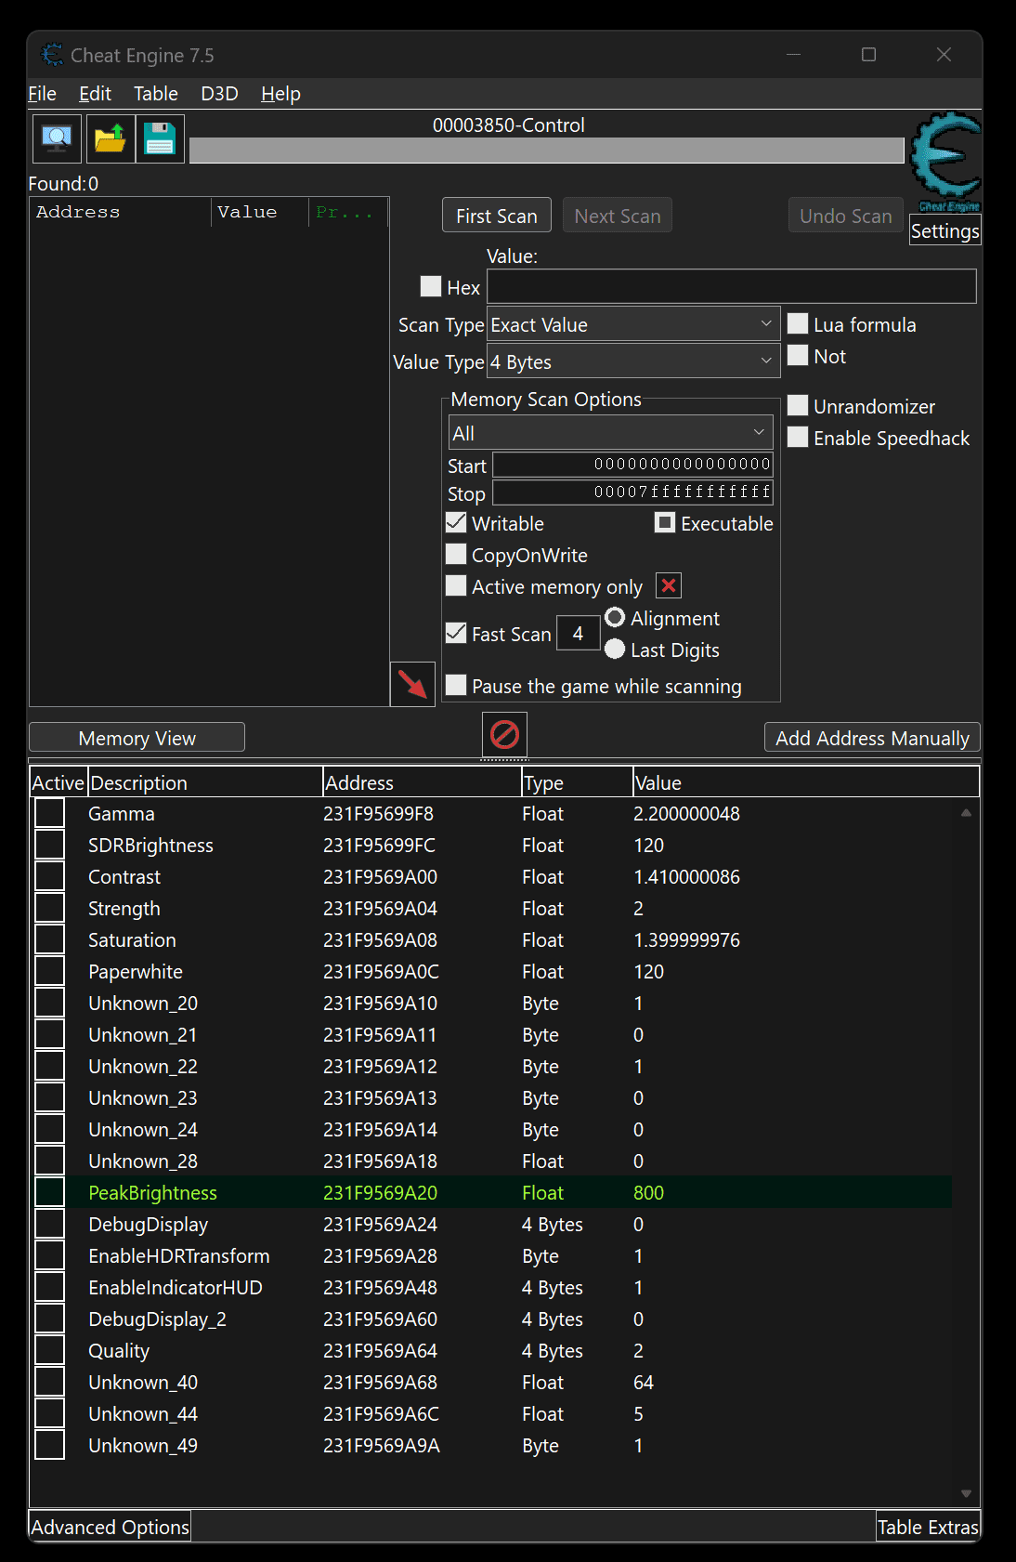Enable the Lua formula checkbox
The height and width of the screenshot is (1562, 1016).
pyautogui.click(x=798, y=323)
